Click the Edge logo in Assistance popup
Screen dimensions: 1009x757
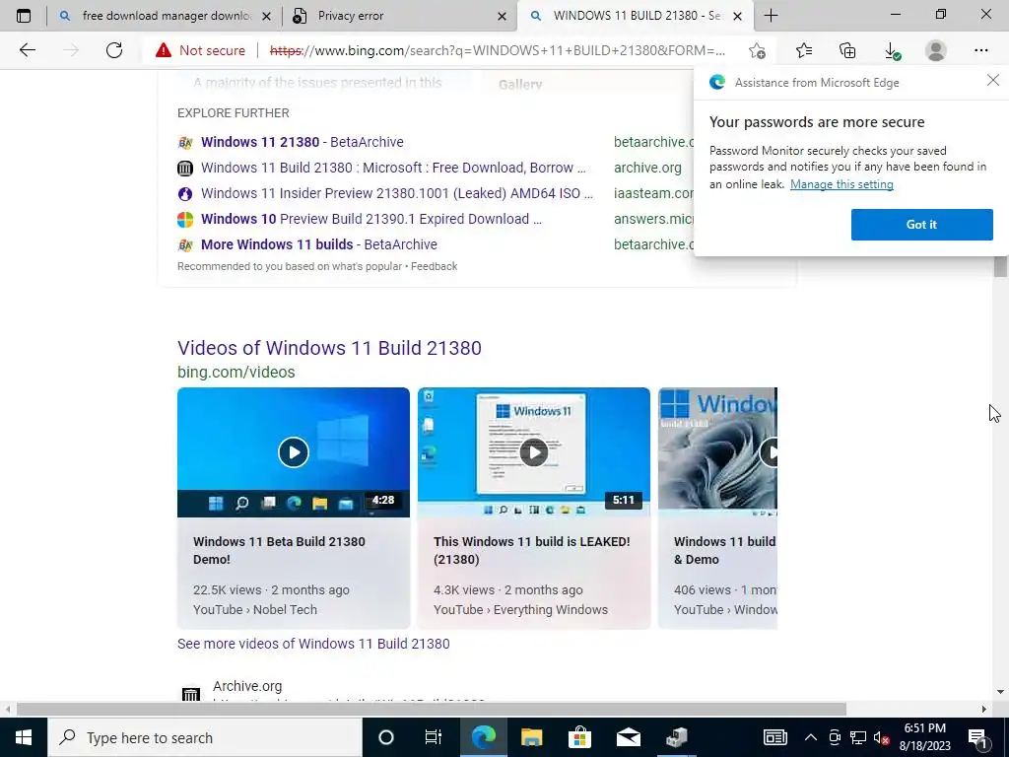point(717,82)
